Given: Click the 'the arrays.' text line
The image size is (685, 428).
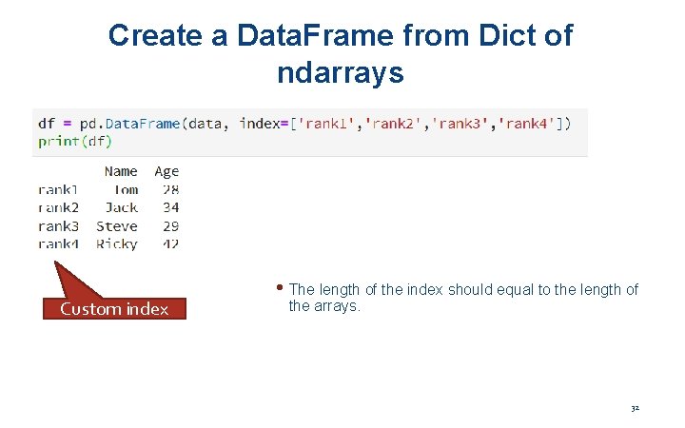Looking at the screenshot, I should point(324,305).
